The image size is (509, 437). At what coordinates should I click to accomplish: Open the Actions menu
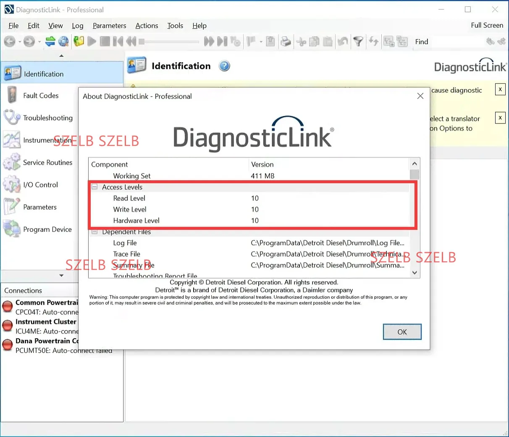click(x=147, y=26)
